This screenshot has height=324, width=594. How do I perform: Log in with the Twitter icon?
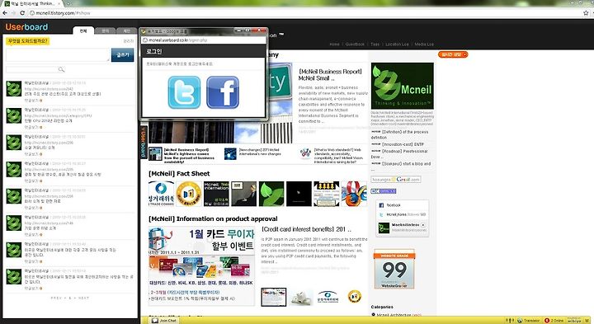[x=184, y=92]
